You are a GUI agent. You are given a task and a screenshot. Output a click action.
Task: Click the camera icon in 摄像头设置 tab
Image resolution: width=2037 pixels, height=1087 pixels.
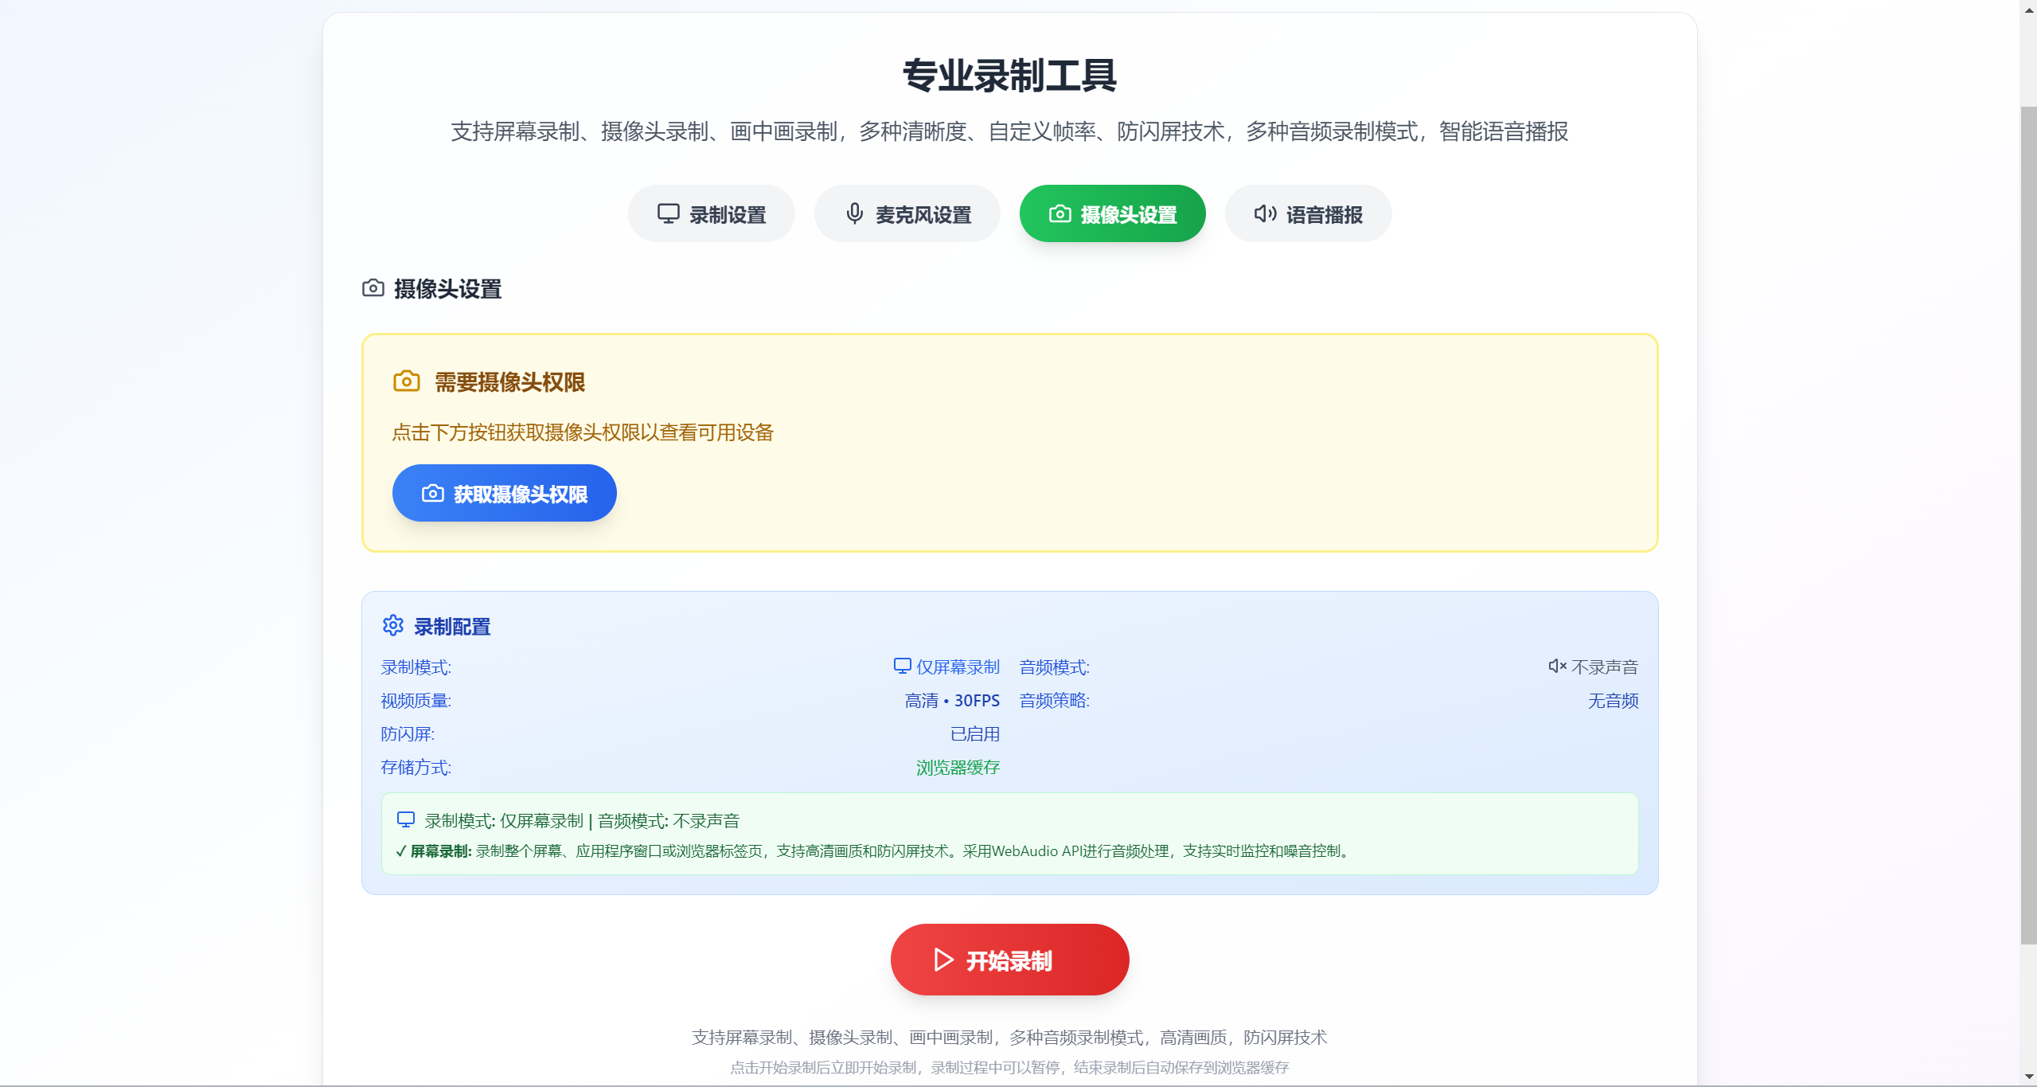(1059, 213)
